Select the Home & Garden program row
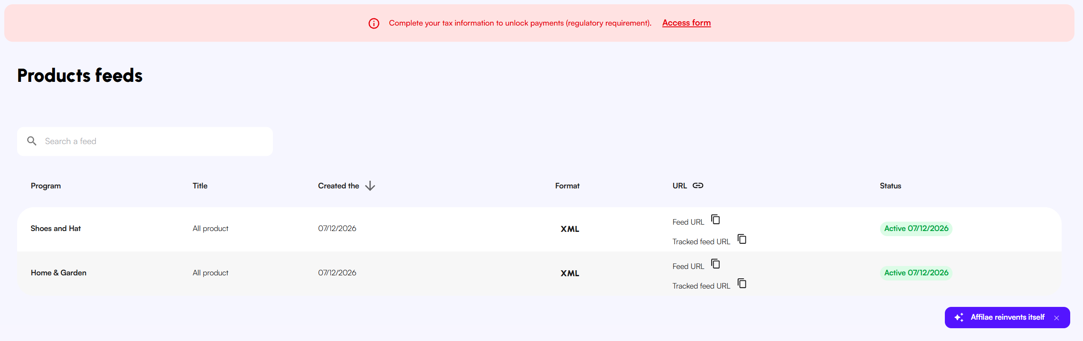Image resolution: width=1083 pixels, height=341 pixels. pos(539,273)
